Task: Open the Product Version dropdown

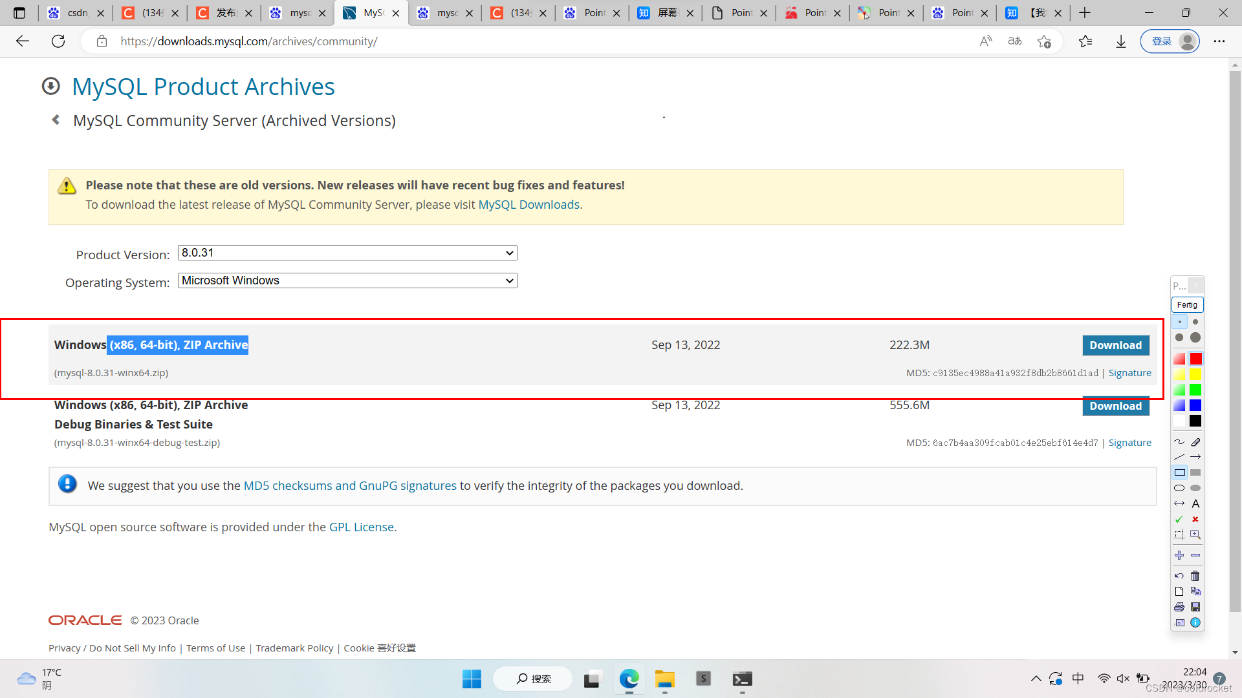Action: pyautogui.click(x=347, y=253)
